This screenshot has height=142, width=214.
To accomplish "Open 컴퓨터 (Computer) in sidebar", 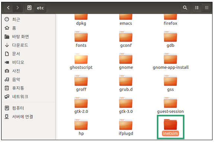I will pos(29,108).
